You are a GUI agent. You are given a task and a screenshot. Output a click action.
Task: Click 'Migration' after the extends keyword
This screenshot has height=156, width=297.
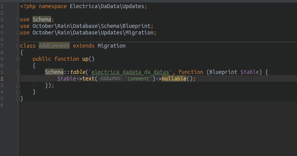pos(112,46)
